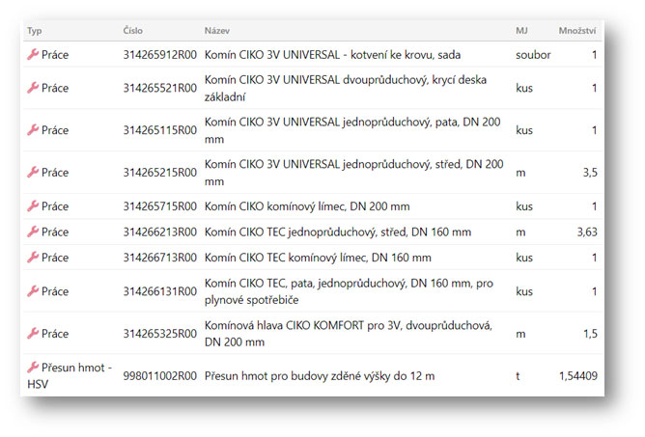Click the wrench icon in row 314266713R00
Image resolution: width=645 pixels, height=437 pixels.
33,257
